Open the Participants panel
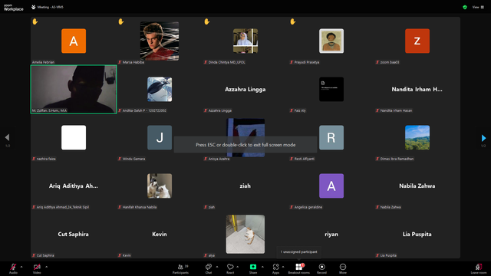This screenshot has height=276, width=491. (x=181, y=268)
